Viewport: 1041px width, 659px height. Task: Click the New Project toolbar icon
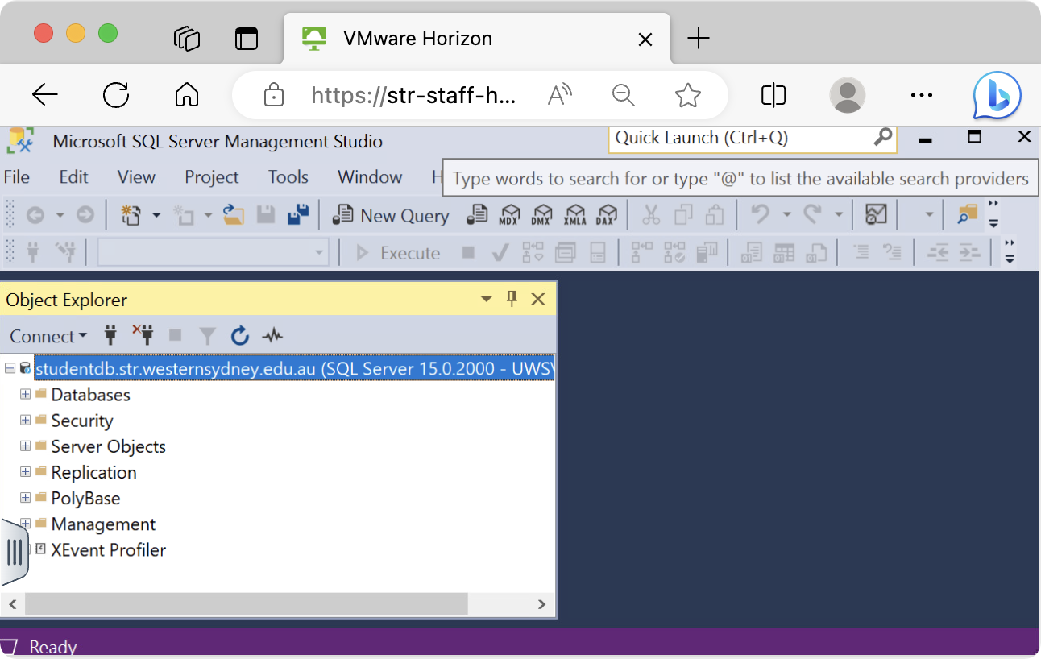click(x=131, y=215)
